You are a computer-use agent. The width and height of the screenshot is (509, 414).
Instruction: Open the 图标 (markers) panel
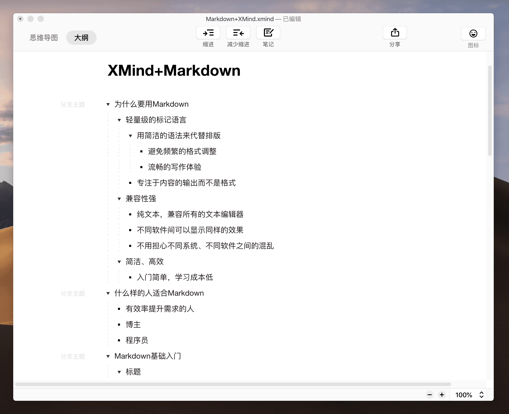tap(473, 34)
